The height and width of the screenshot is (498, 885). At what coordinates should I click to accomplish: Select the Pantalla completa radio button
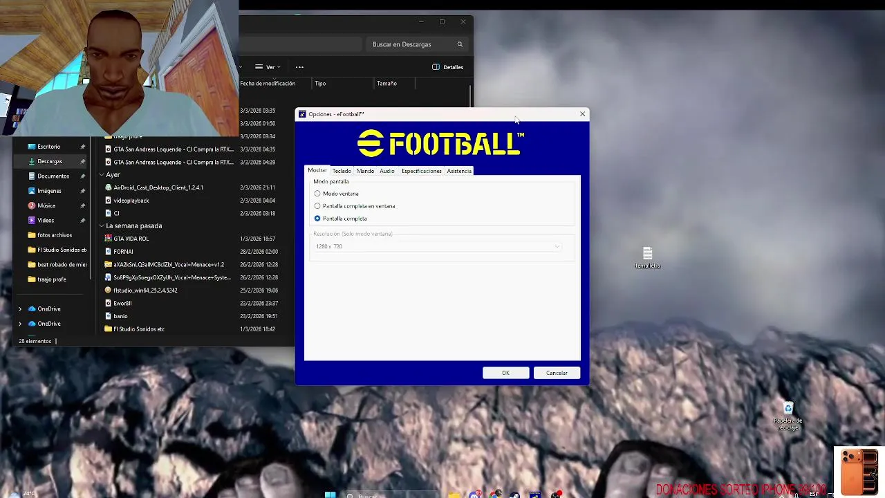(x=317, y=219)
